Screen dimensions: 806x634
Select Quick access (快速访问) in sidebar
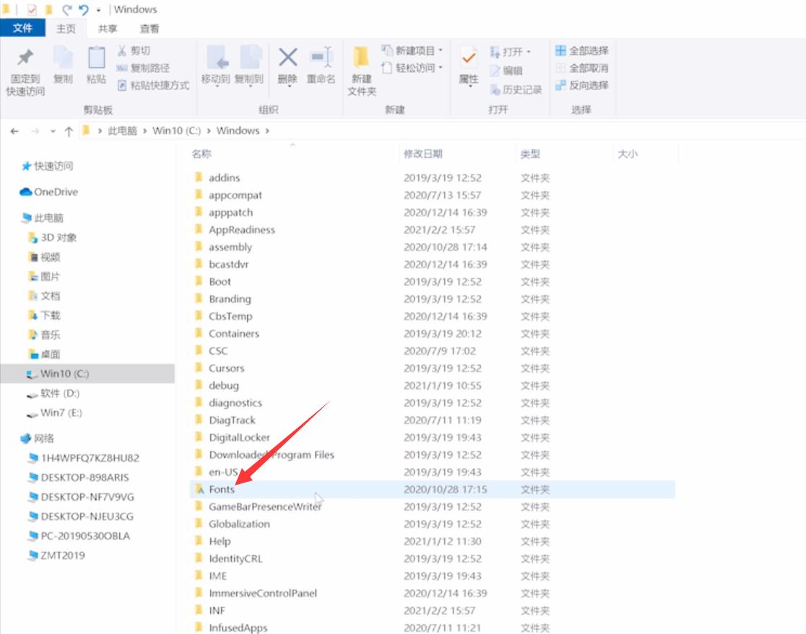tap(47, 166)
